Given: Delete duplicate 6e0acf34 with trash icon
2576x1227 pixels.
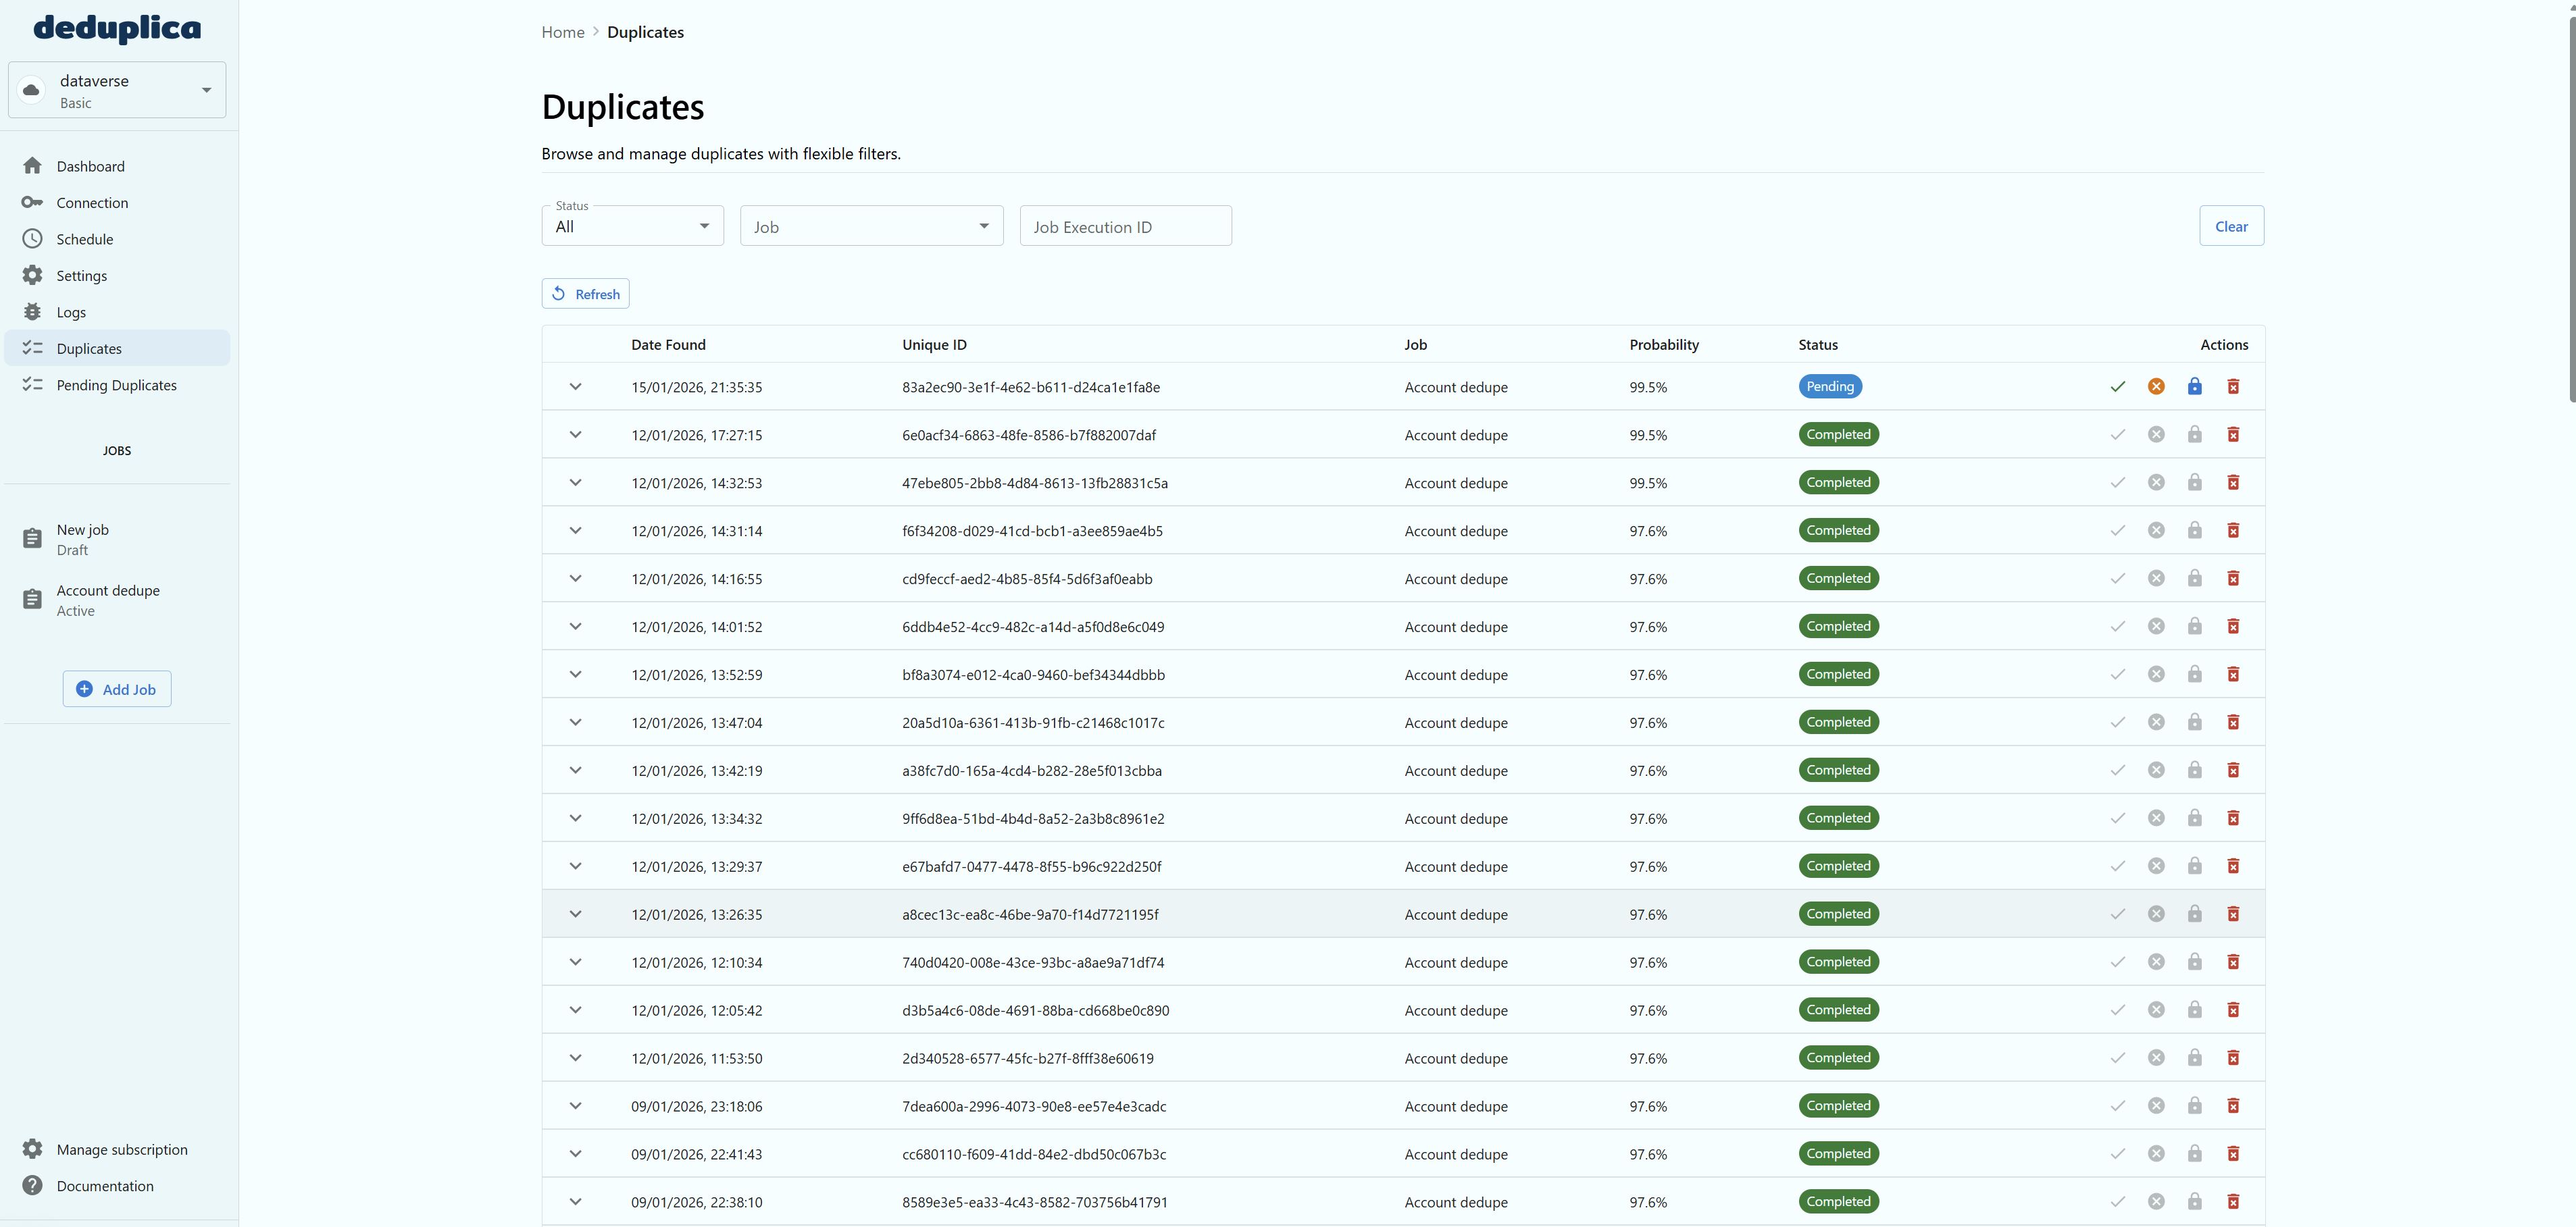Looking at the screenshot, I should pos(2233,435).
